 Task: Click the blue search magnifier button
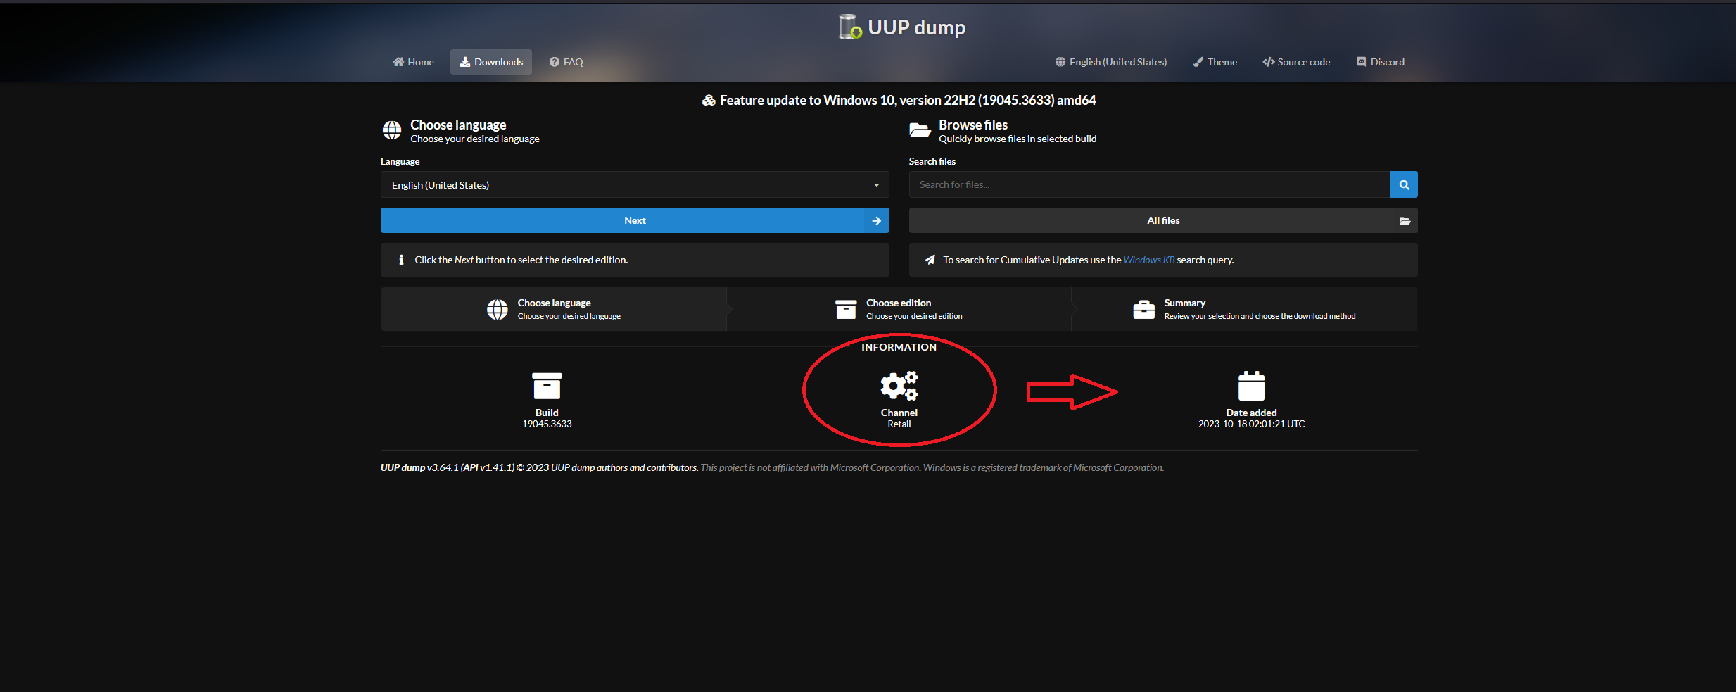coord(1404,184)
